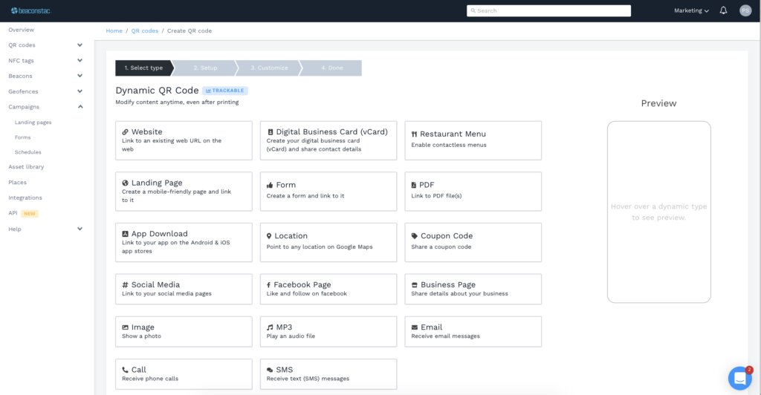Viewport: 761px width, 395px height.
Task: Click the notification bell icon
Action: point(723,10)
